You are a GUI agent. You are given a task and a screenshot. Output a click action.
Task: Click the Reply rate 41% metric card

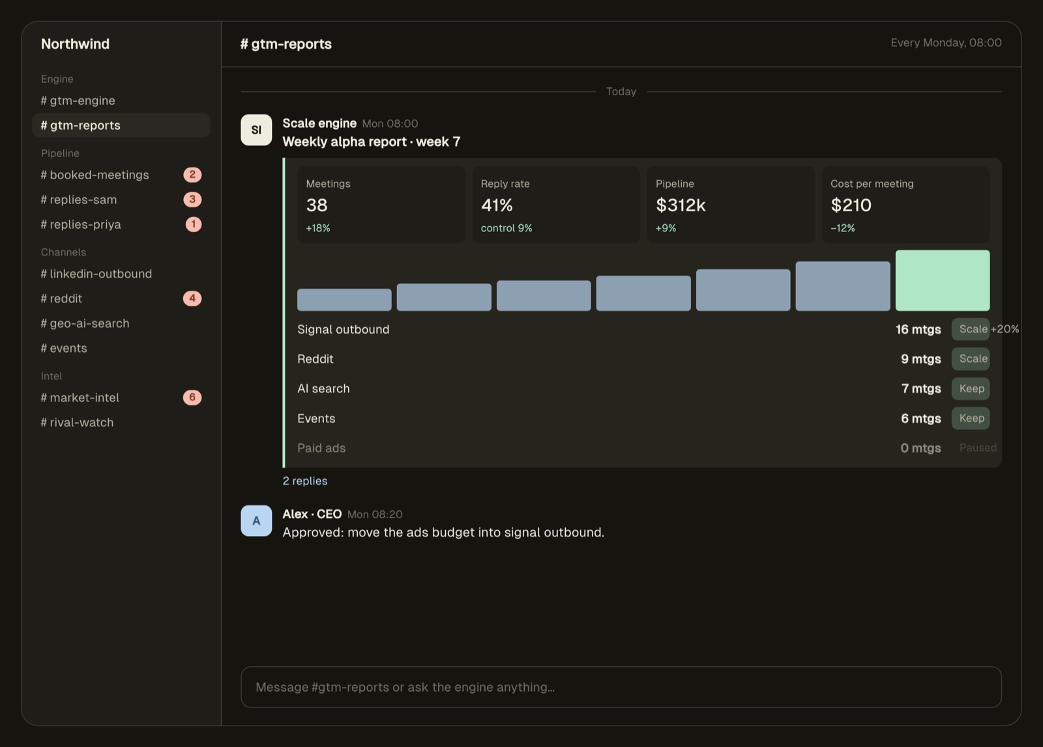556,205
